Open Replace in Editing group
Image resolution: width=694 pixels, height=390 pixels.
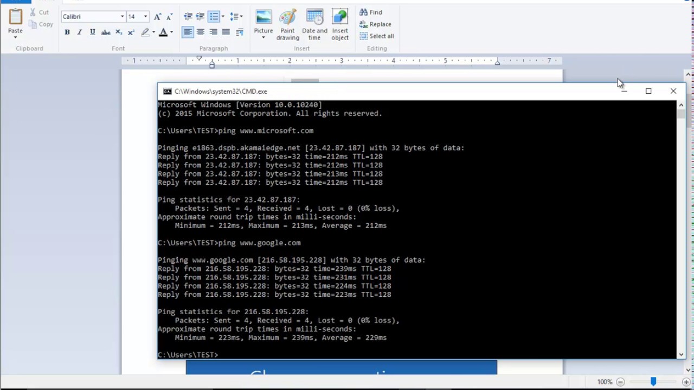click(x=375, y=24)
